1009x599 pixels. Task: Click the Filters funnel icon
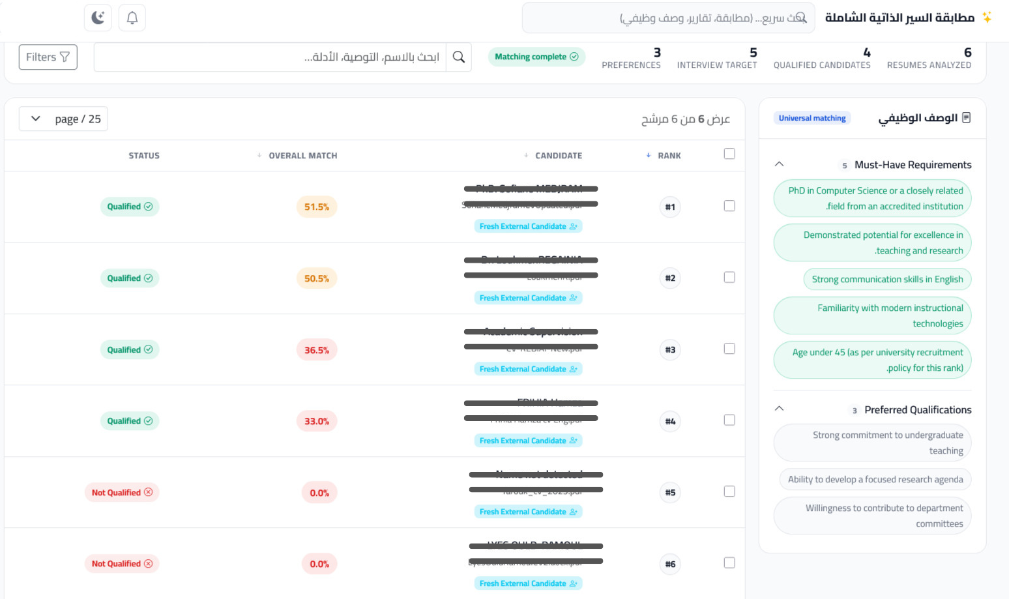tap(65, 57)
